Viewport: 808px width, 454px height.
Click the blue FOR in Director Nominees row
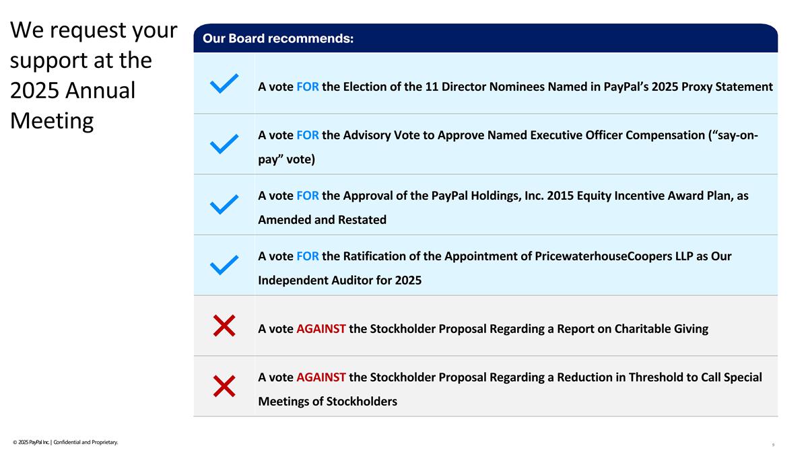307,87
